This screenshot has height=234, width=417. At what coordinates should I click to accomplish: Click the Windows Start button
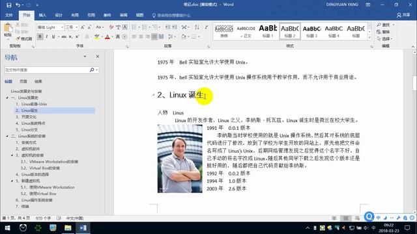click(7, 228)
